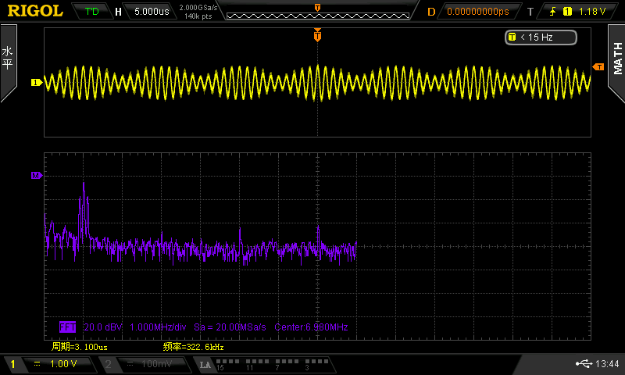Open the MATH side tab
The image size is (625, 375).
click(x=616, y=62)
